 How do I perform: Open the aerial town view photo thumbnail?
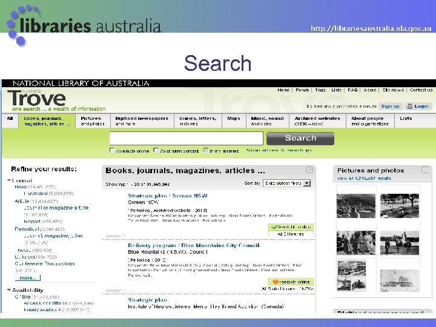point(356,206)
